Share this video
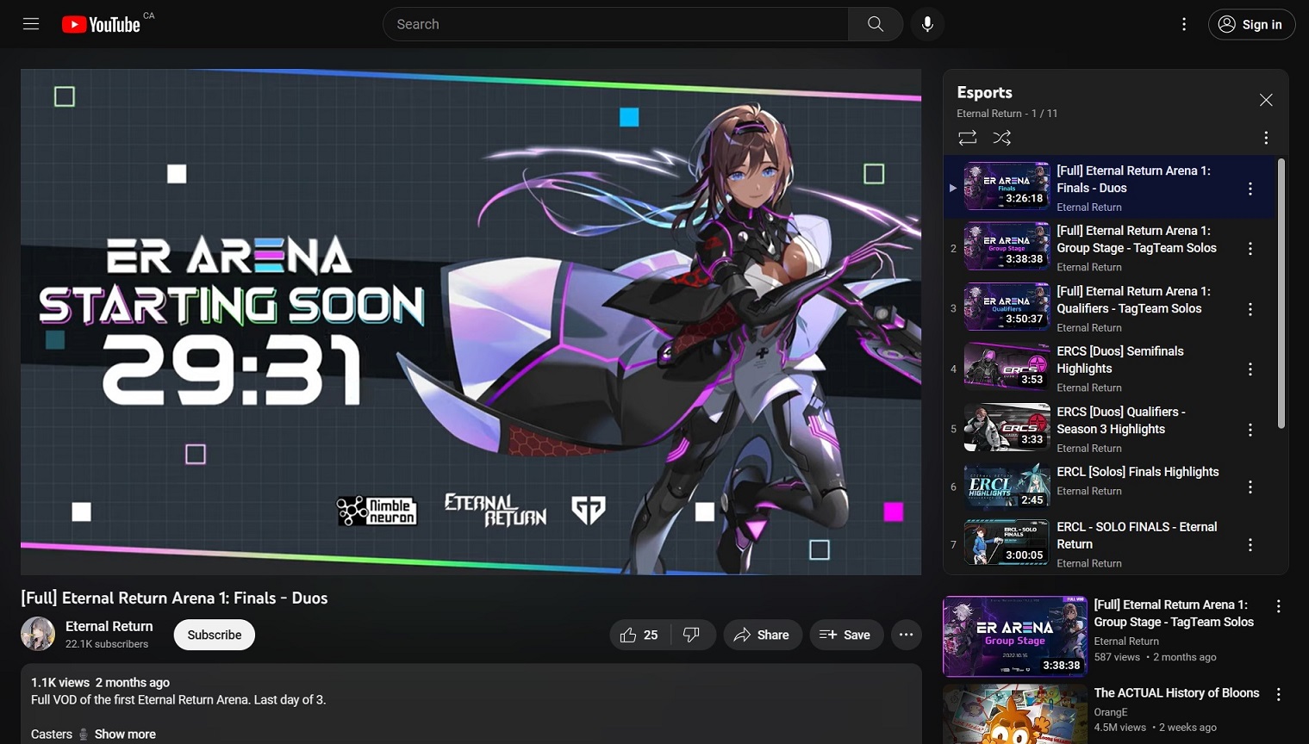1309x744 pixels. point(763,635)
